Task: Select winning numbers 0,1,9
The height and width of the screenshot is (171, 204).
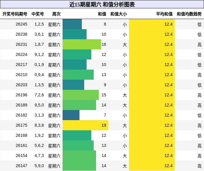Action: 39,65
